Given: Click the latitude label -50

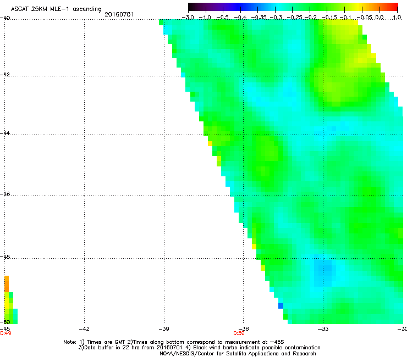Looking at the screenshot, I should click(5, 322).
